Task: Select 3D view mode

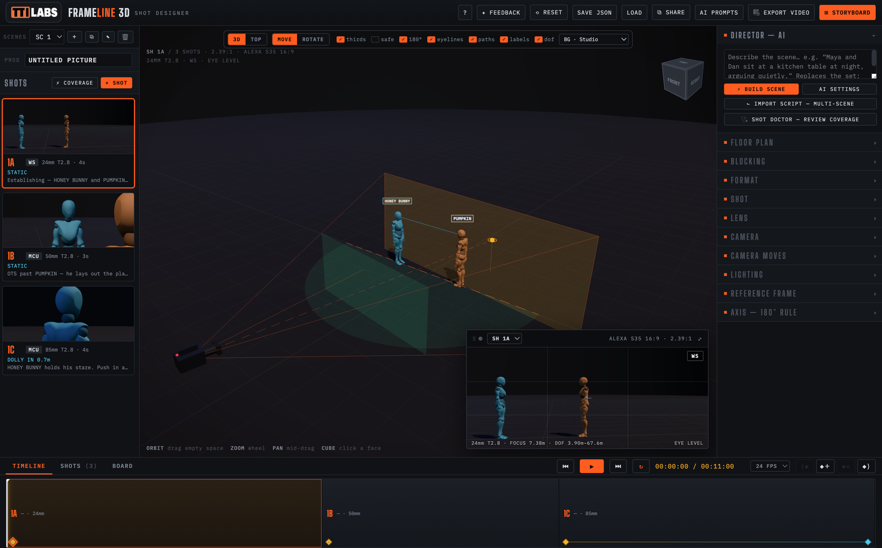Action: click(237, 40)
